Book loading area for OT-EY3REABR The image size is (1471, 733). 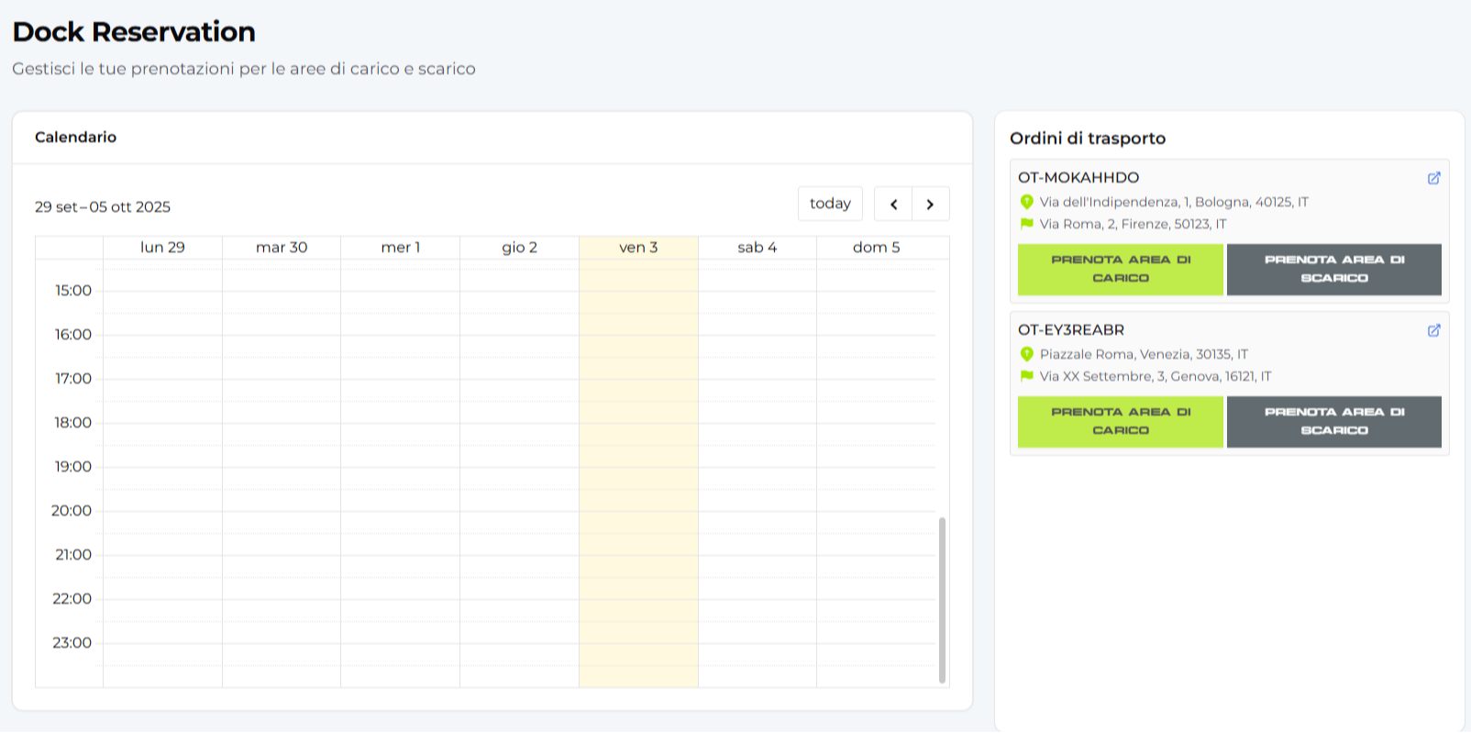click(x=1120, y=422)
